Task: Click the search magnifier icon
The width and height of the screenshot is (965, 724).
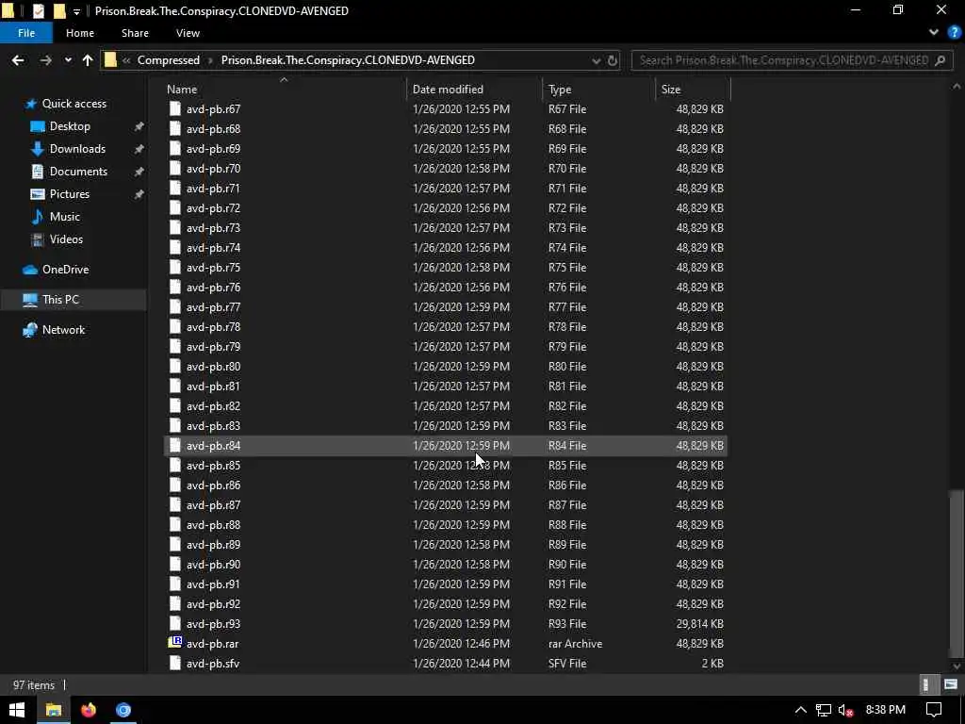Action: 940,60
